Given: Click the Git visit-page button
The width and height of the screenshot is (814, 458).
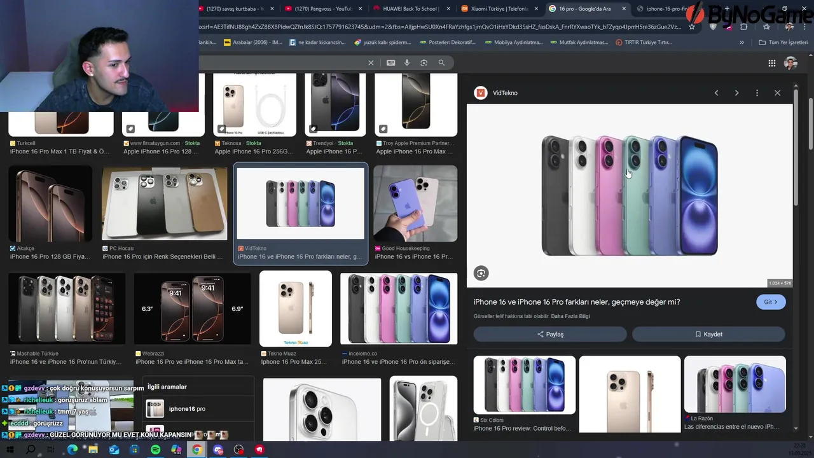Looking at the screenshot, I should pos(771,302).
